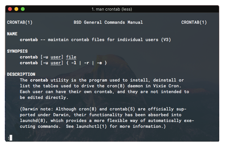Click 'launchctl(1)' reference in Darwin note
225x148 pixels.
(92, 126)
